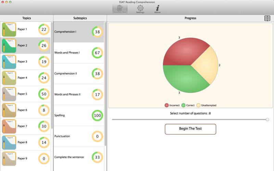The height and width of the screenshot is (171, 274).
Task: Open the Practice Test toolbar item
Action: click(x=120, y=9)
